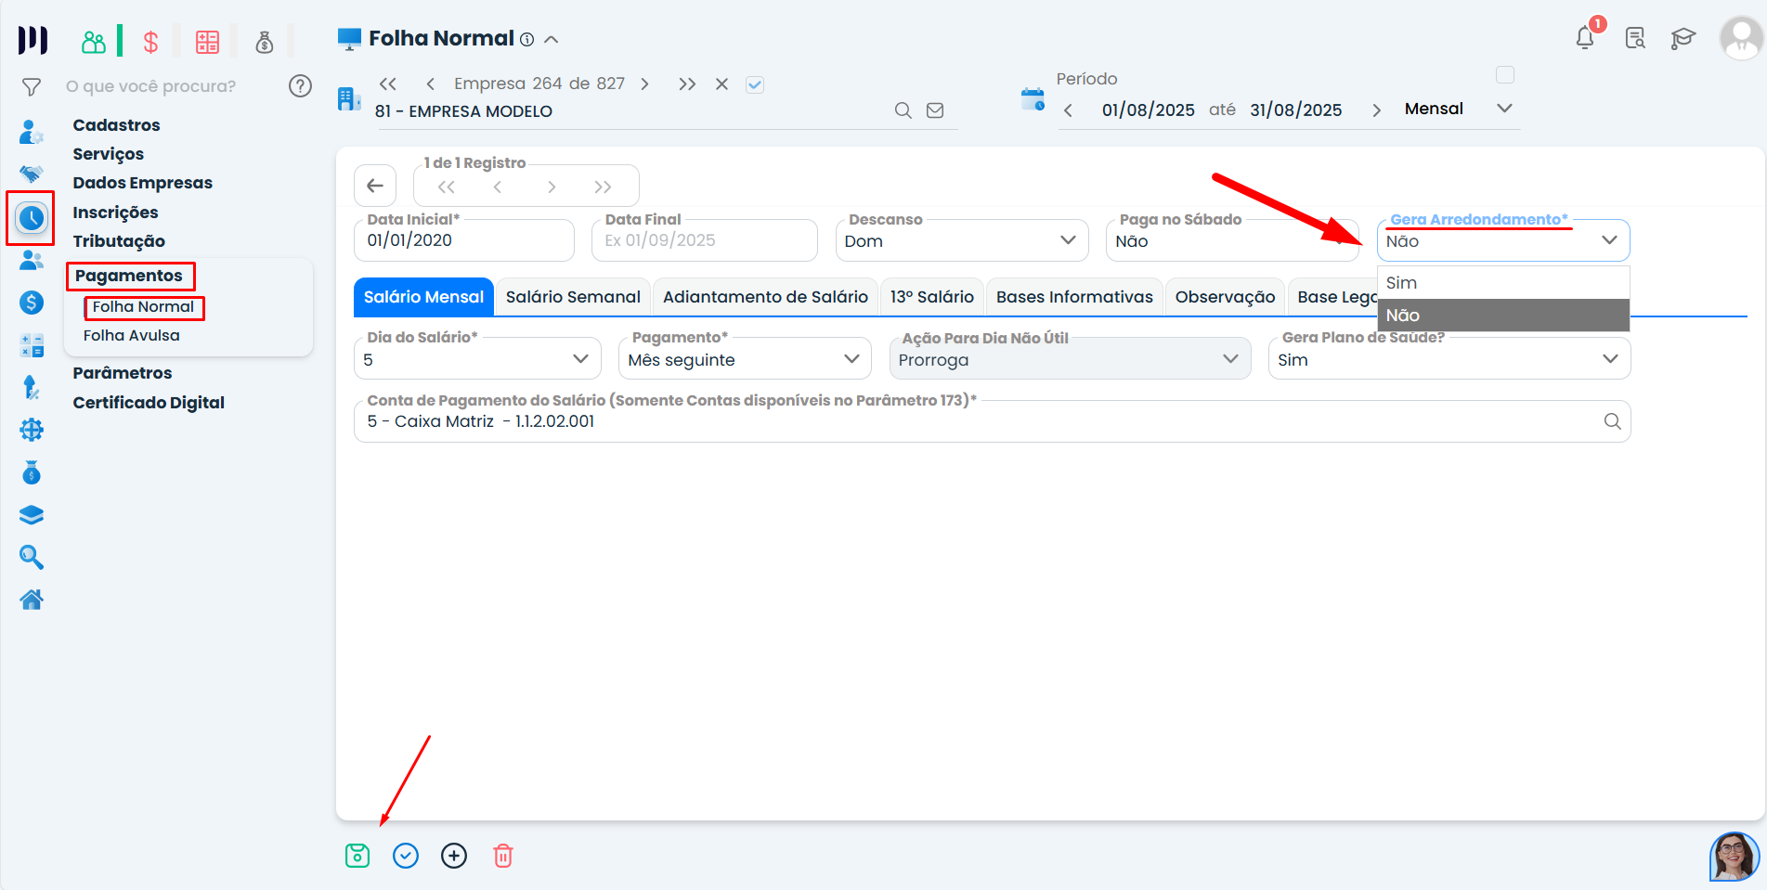Toggle the checkbox next to company navigation
This screenshot has height=890, width=1767.
click(x=755, y=84)
